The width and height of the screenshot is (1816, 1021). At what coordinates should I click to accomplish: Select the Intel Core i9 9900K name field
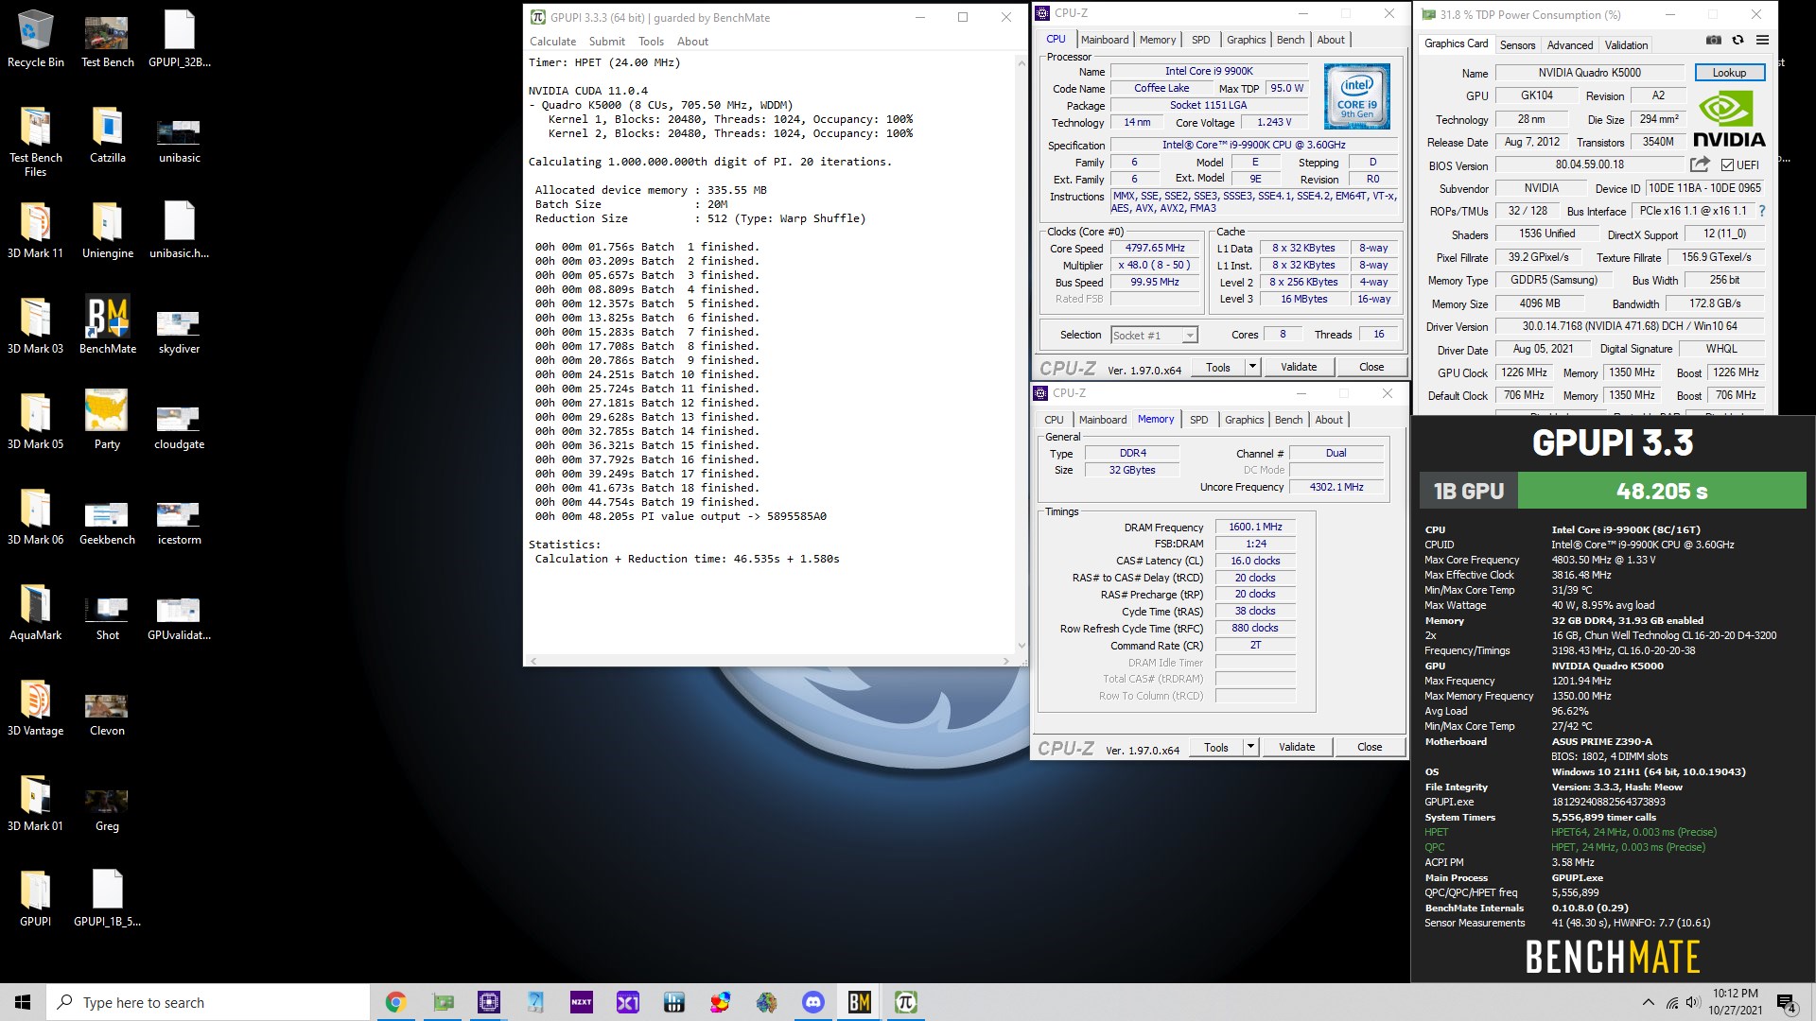click(1209, 71)
